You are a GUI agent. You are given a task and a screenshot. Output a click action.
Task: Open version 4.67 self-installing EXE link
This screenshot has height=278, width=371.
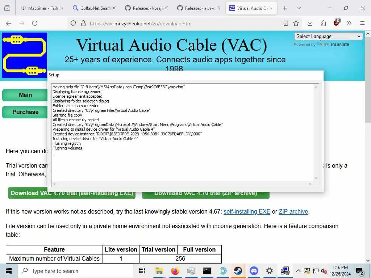[247, 211]
